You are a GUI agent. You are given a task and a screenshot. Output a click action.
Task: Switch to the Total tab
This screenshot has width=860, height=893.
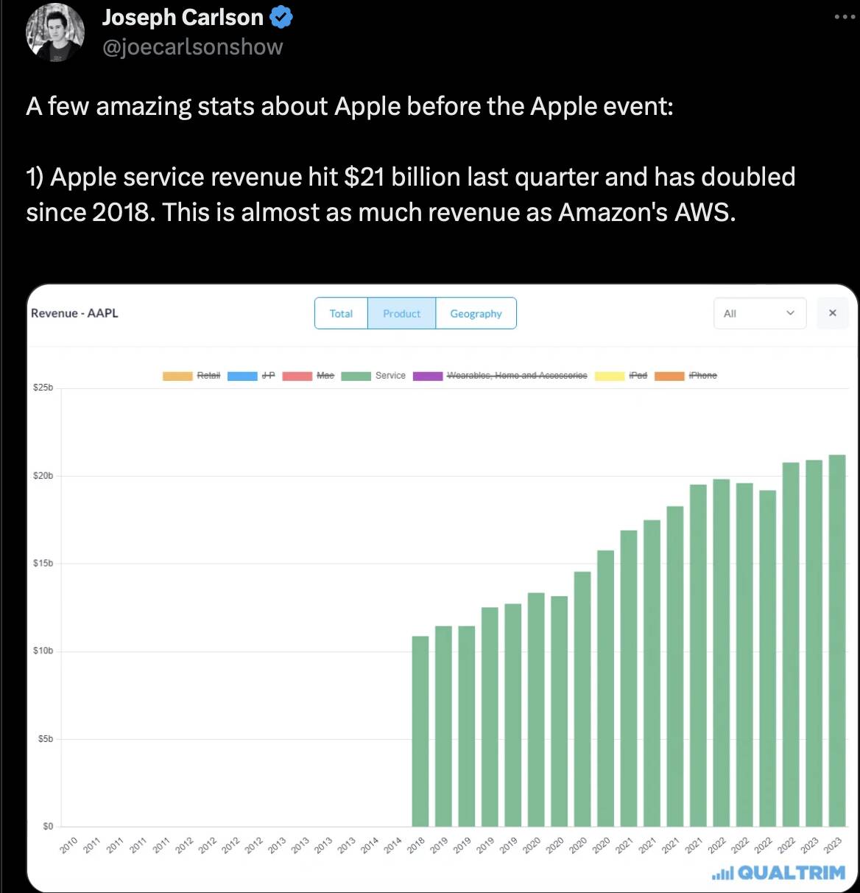pyautogui.click(x=341, y=313)
